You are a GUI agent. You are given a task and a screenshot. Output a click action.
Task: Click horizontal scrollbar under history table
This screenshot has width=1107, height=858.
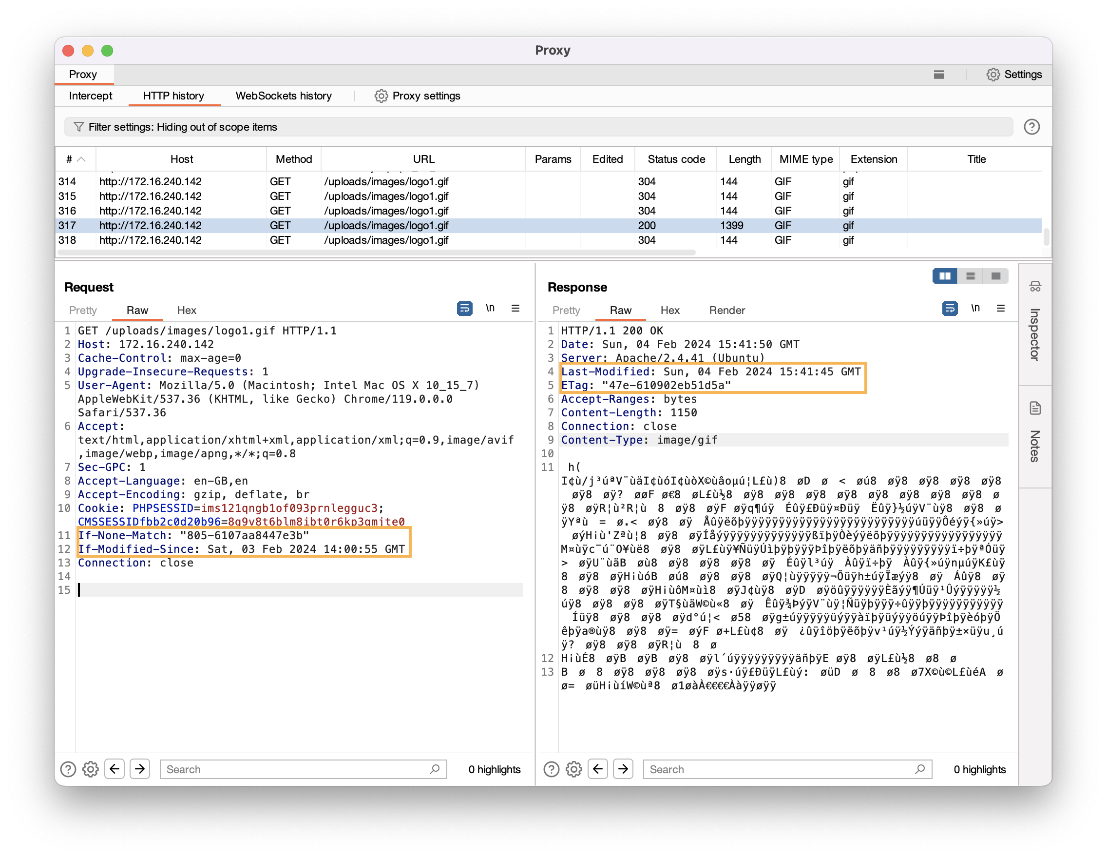click(x=376, y=253)
